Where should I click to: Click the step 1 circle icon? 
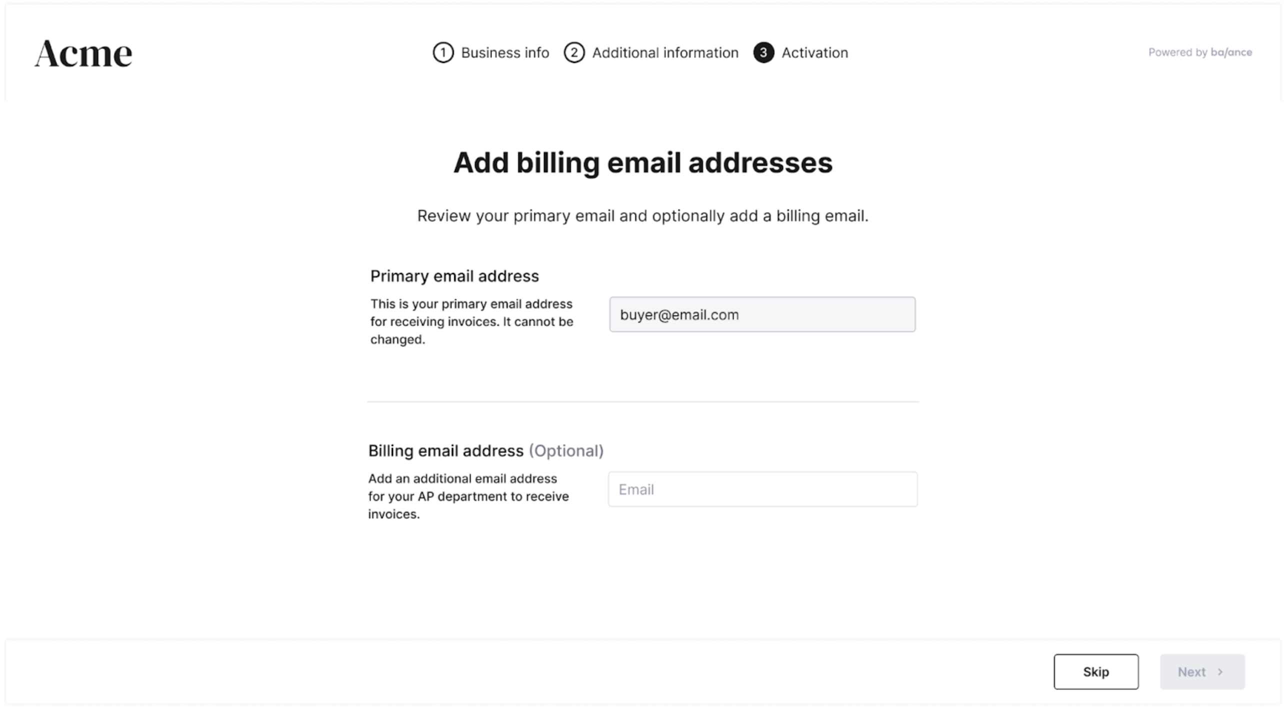pyautogui.click(x=443, y=52)
